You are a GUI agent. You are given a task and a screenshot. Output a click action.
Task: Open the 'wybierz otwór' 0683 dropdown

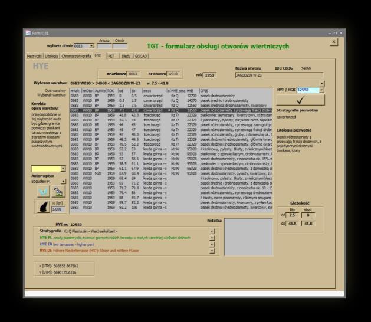click(91, 46)
